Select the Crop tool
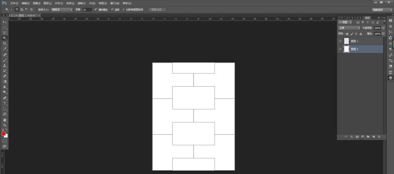Screen dimensions: 394x174 [x=5, y=43]
